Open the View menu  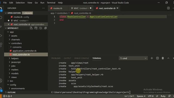(30, 3)
